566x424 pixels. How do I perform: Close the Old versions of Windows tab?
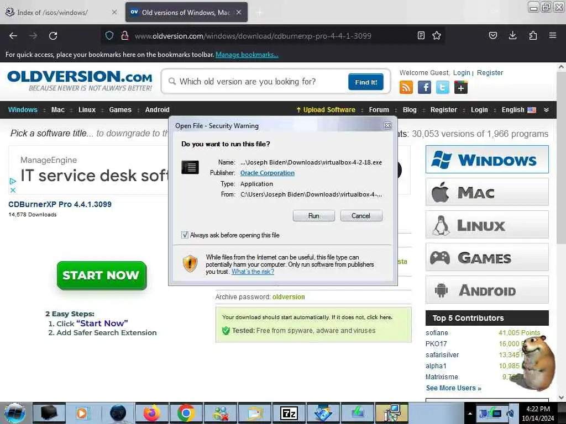tap(239, 12)
